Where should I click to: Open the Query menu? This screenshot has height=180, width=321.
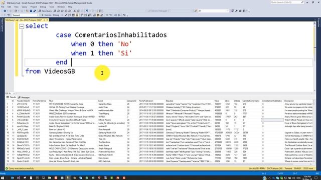pos(25,6)
